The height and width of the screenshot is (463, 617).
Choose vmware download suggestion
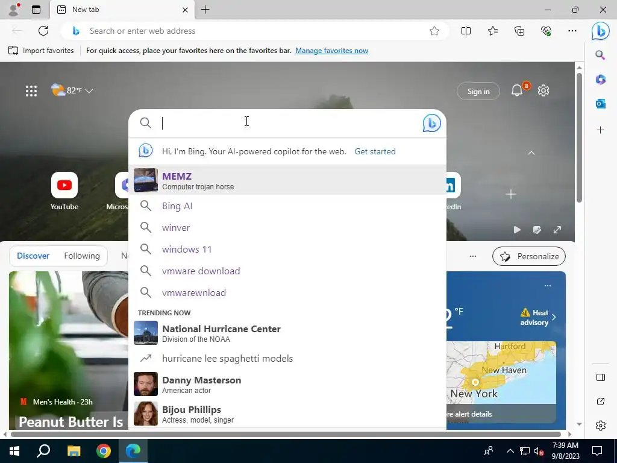click(287, 271)
